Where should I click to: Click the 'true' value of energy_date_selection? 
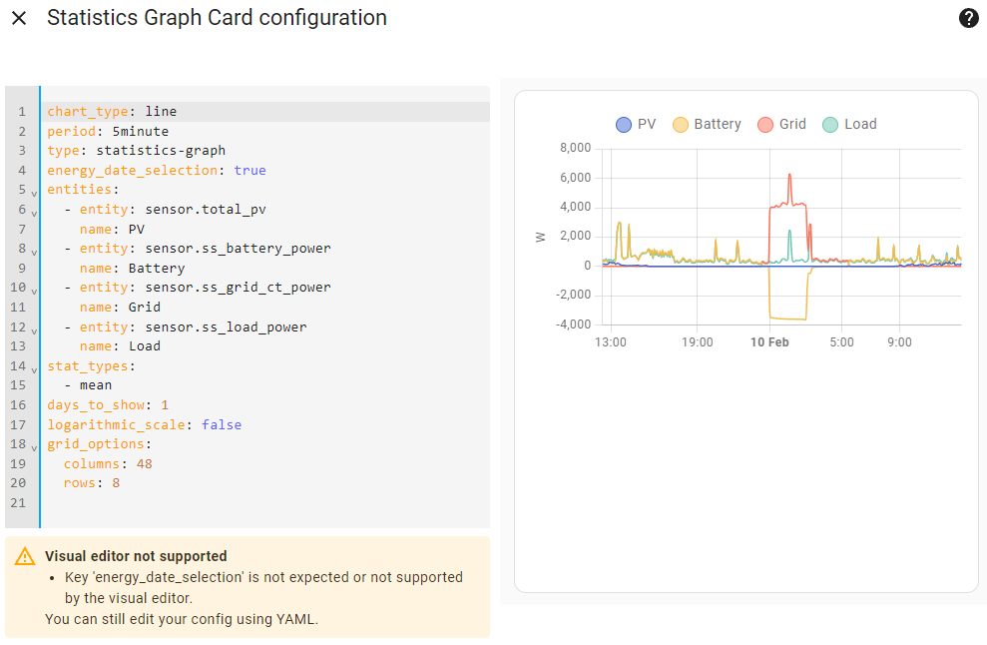pyautogui.click(x=249, y=170)
